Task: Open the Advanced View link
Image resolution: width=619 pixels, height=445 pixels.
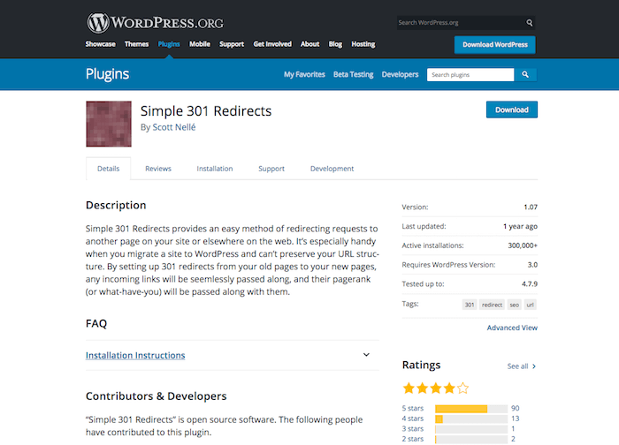Action: tap(512, 328)
